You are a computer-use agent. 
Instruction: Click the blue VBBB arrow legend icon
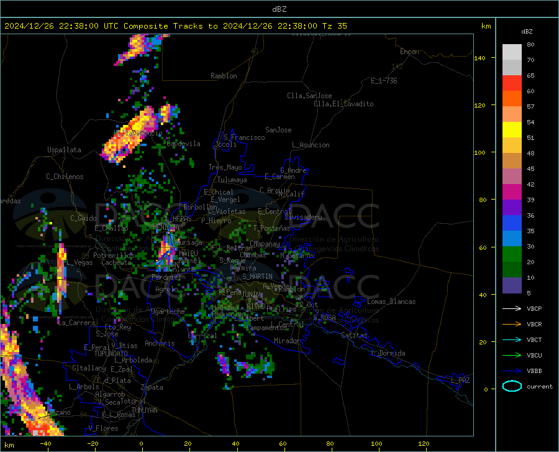point(512,371)
